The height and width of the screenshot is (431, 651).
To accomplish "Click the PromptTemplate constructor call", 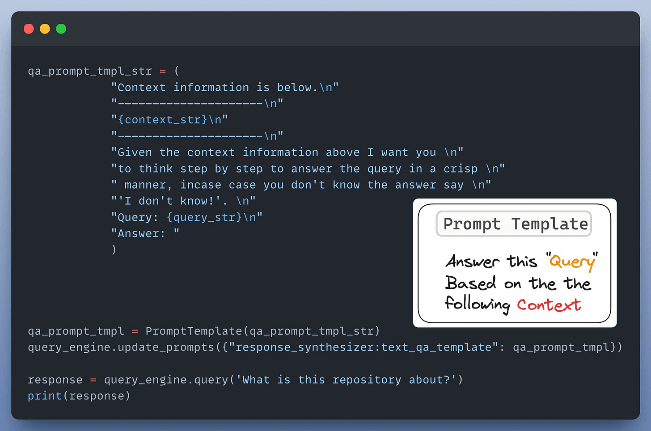I will [x=194, y=331].
